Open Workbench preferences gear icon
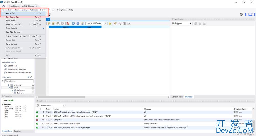 [241, 14]
